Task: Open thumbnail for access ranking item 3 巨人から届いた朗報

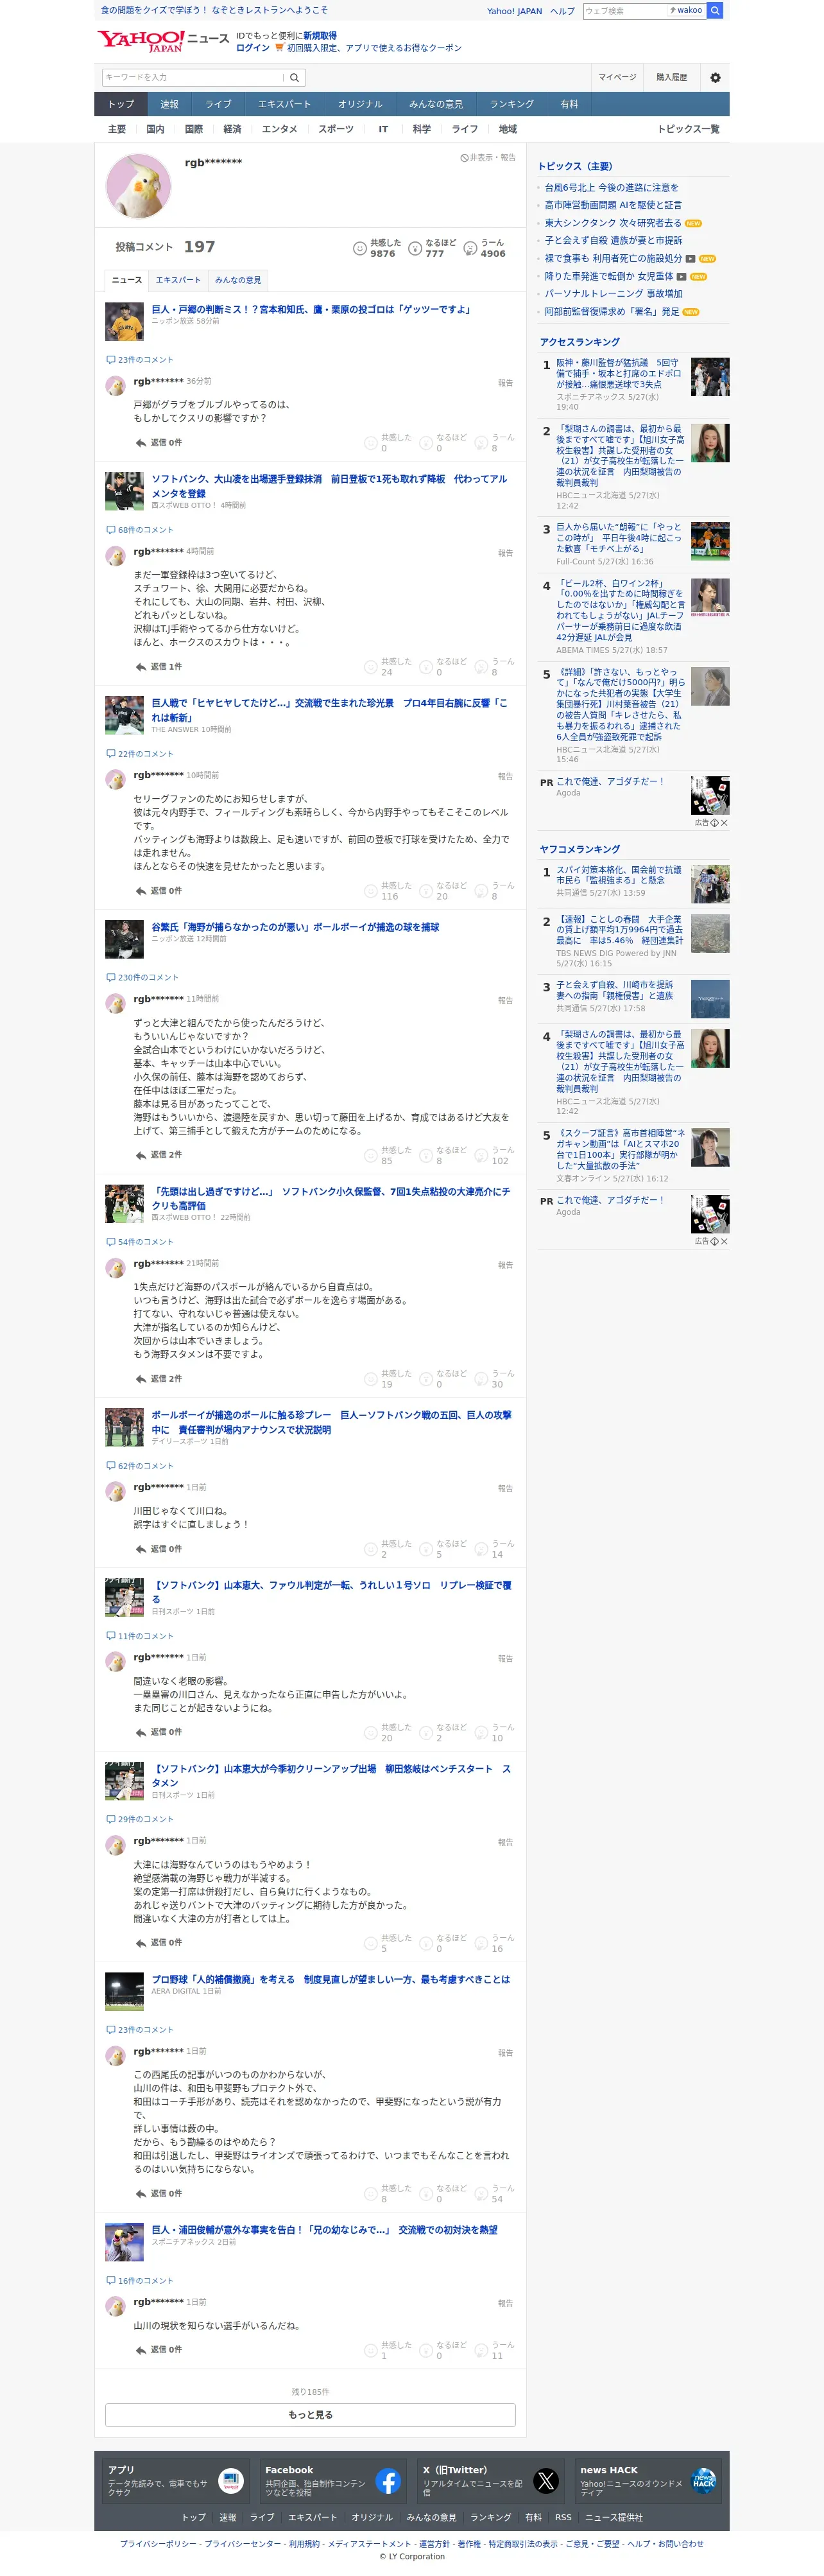Action: click(710, 541)
